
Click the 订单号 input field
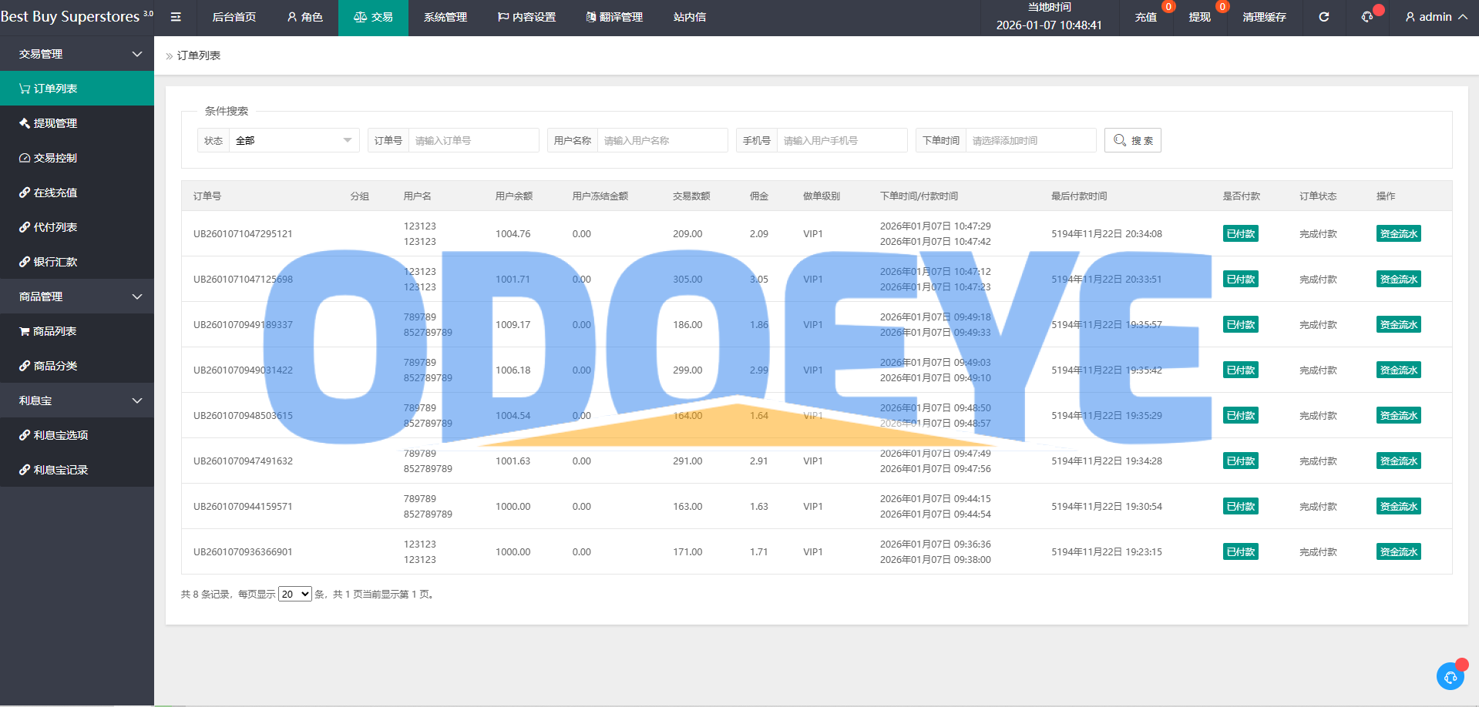472,140
